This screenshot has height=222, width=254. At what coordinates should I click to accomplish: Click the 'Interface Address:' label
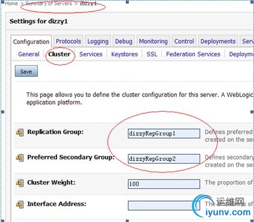pyautogui.click(x=57, y=204)
